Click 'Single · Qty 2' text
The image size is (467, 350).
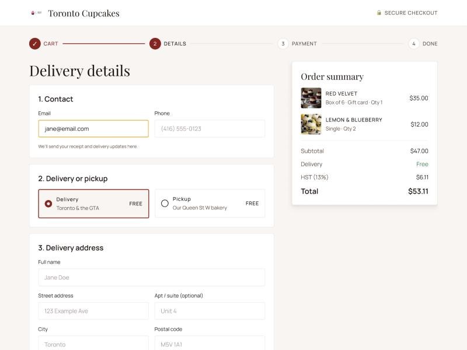340,128
